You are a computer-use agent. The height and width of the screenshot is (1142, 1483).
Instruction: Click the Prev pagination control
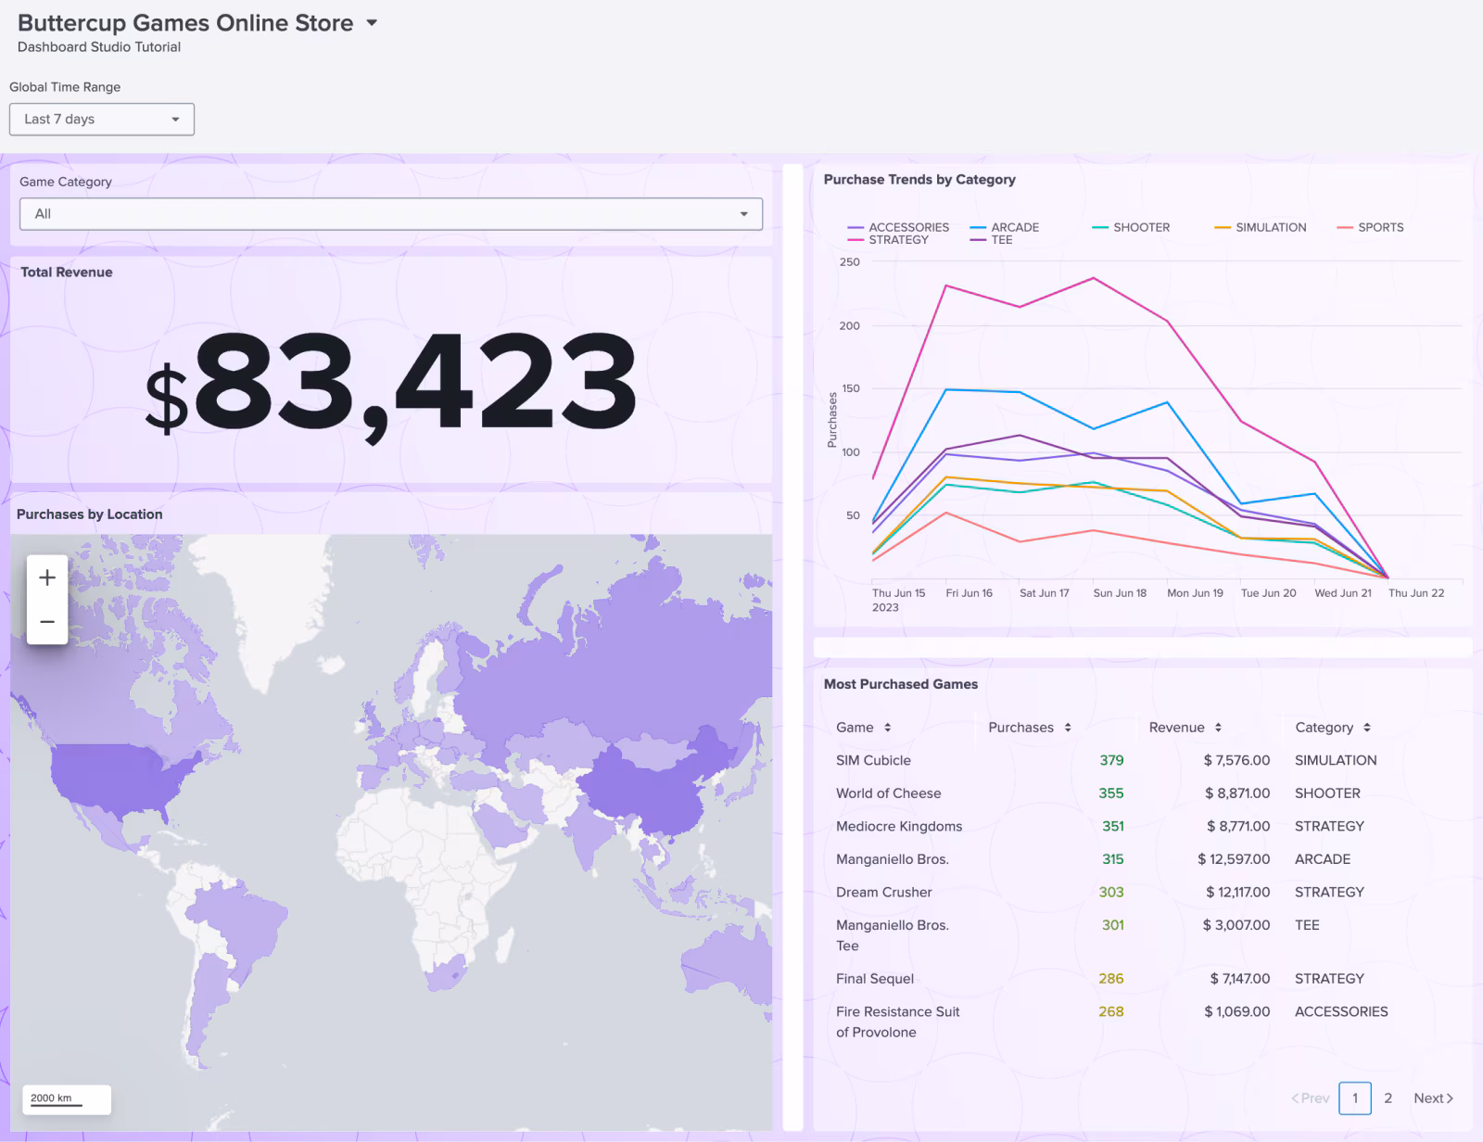pyautogui.click(x=1310, y=1098)
